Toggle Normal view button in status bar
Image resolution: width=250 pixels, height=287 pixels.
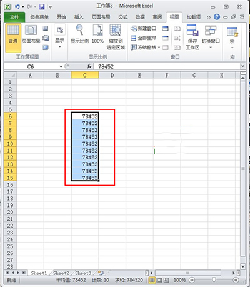(152, 280)
